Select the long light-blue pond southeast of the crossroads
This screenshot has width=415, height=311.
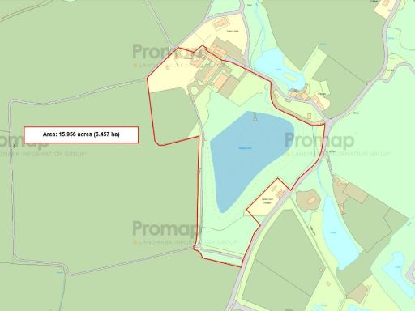click(x=339, y=232)
